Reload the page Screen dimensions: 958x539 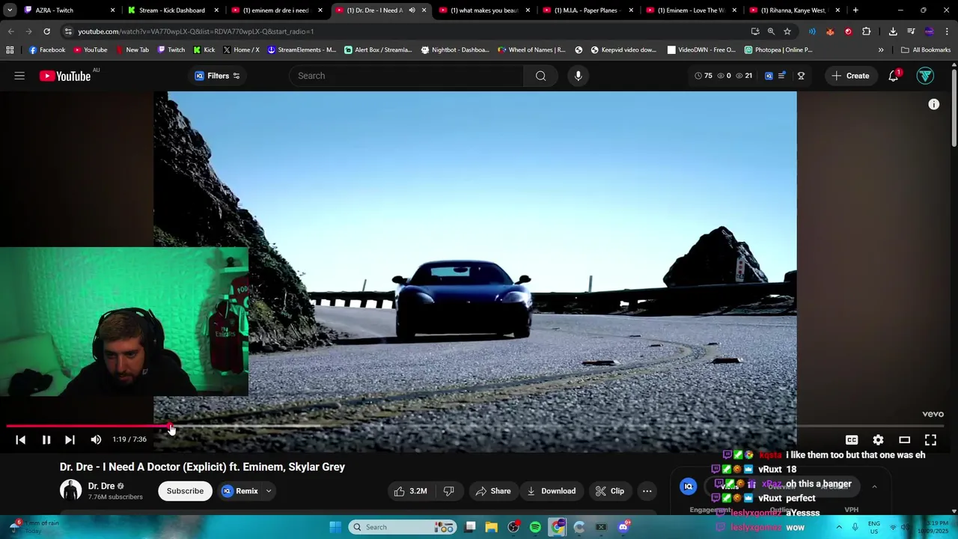(x=46, y=31)
